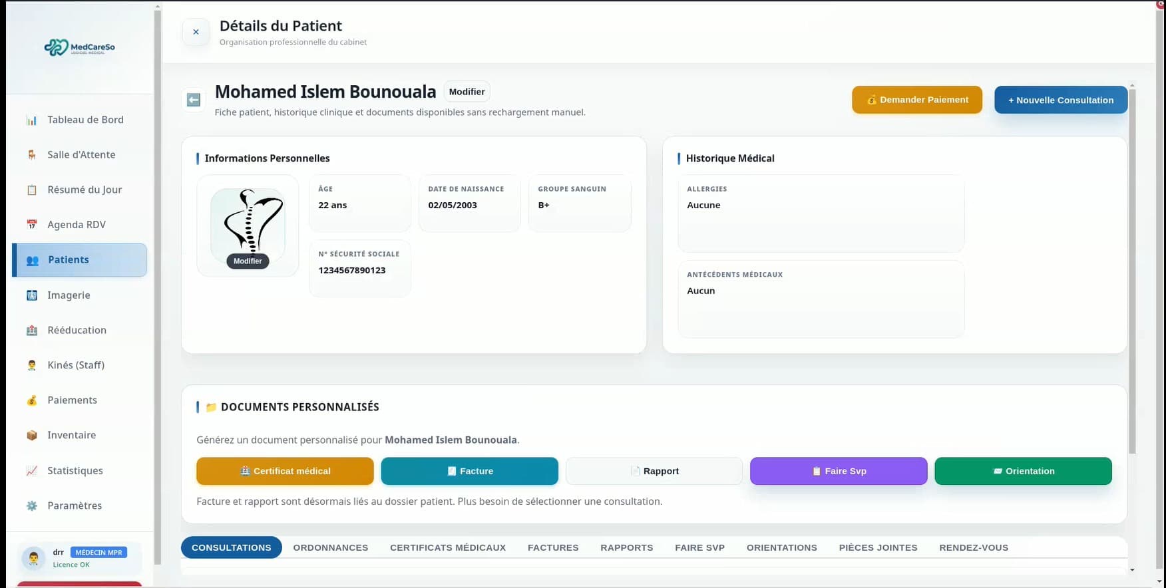The image size is (1166, 588).
Task: Click Aucun under Antécédents Médicaux
Action: [x=701, y=291]
